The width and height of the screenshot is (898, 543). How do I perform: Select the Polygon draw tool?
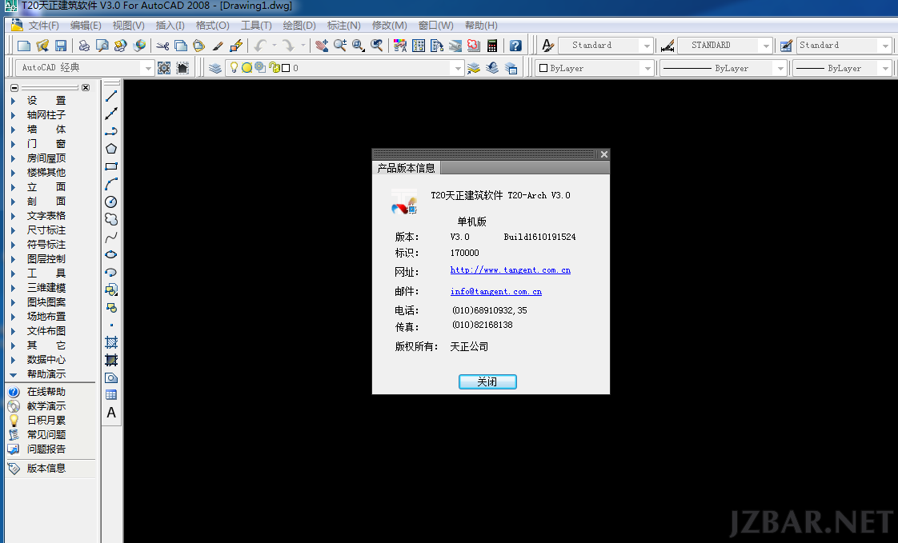point(111,149)
